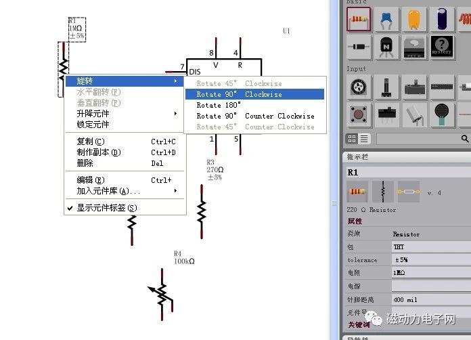Click the panel splitter handle
Image resolution: width=471 pixels, height=340 pixels.
pos(334,203)
